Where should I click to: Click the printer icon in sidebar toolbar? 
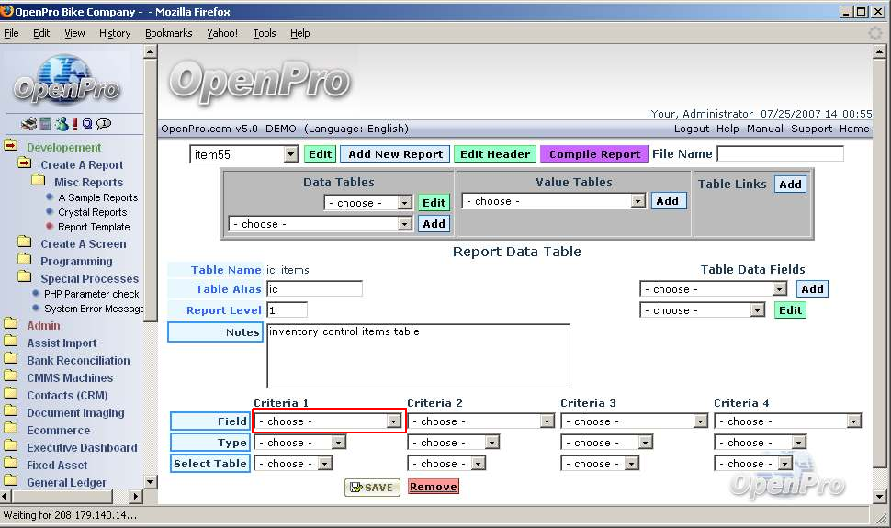pos(28,124)
